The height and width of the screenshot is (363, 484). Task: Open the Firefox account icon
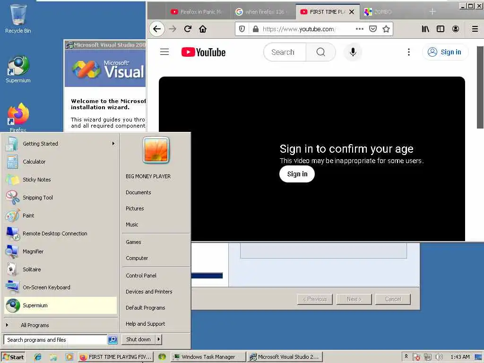coord(456,29)
